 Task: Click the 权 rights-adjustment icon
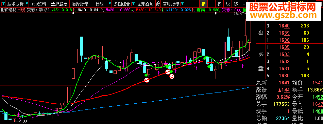click(x=220, y=4)
